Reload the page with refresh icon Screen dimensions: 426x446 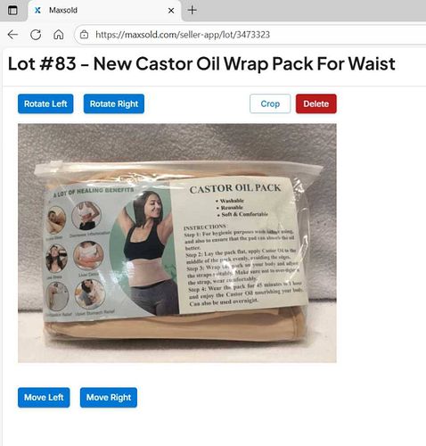(x=36, y=35)
